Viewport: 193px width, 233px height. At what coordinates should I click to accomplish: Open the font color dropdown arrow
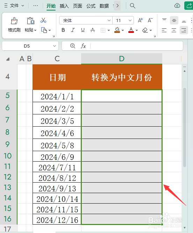tap(137, 30)
